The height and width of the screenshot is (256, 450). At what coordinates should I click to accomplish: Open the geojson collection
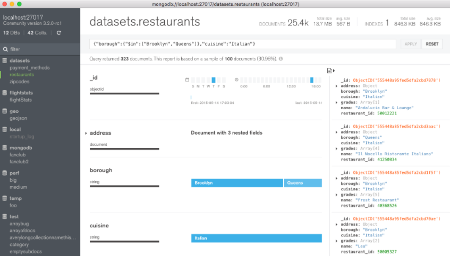point(18,118)
